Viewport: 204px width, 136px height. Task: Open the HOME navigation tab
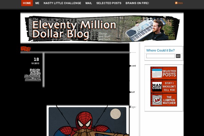pyautogui.click(x=27, y=3)
